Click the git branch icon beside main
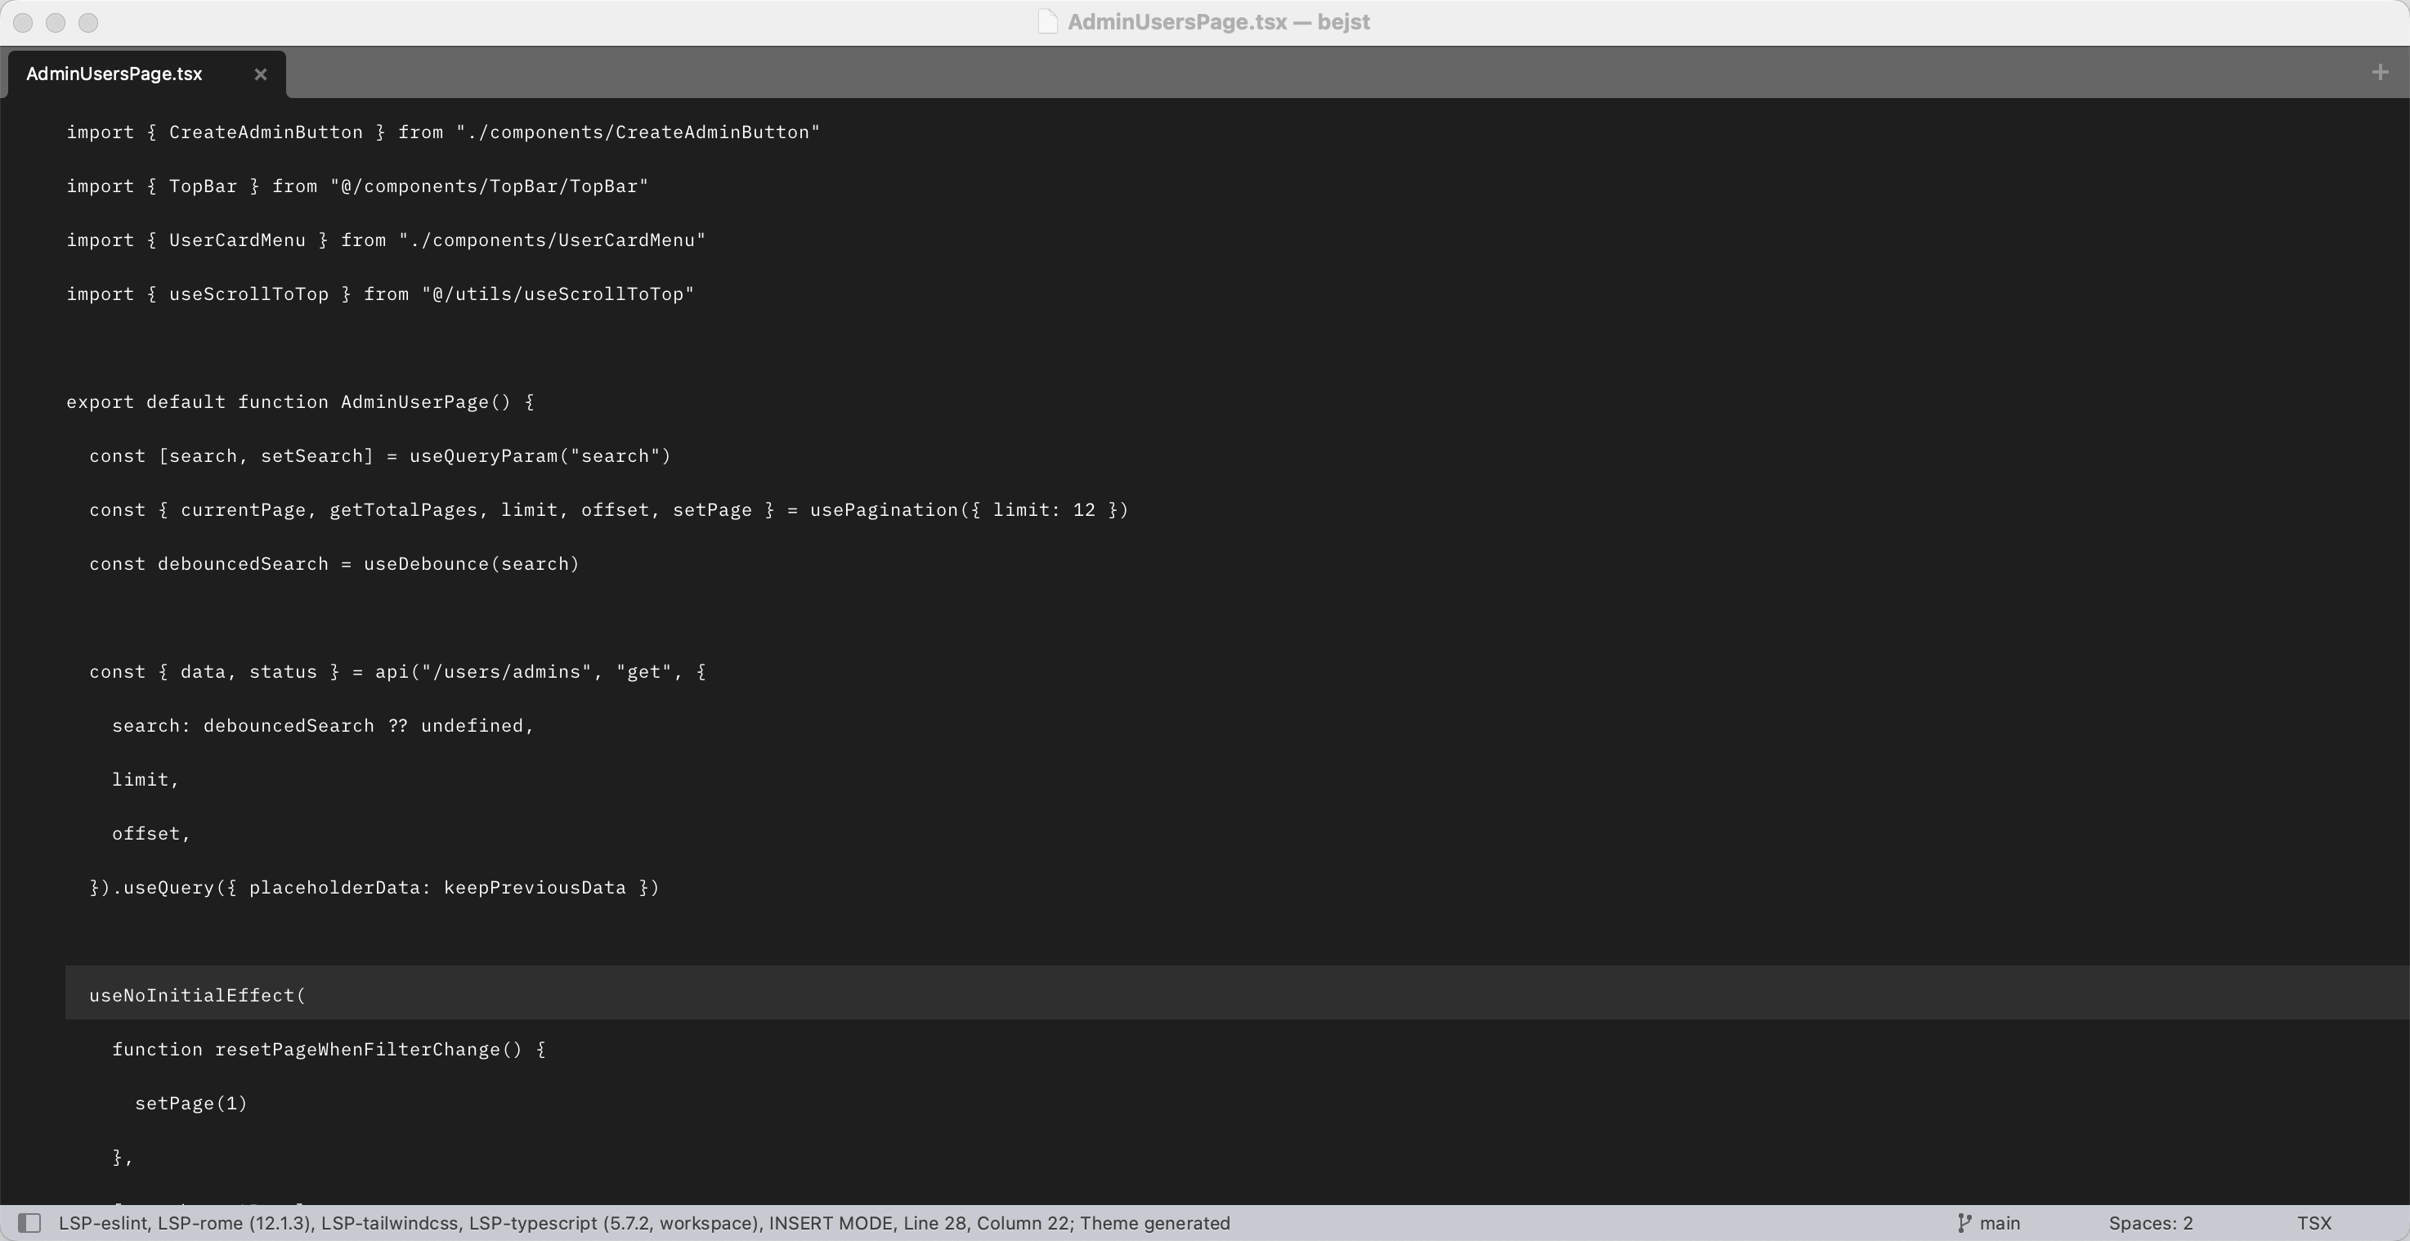This screenshot has height=1241, width=2410. click(x=1964, y=1223)
